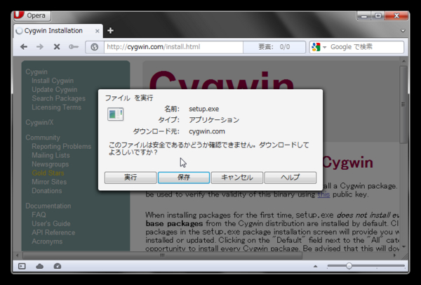The image size is (421, 285).
Task: Go forward with the forward arrow
Action: coord(40,47)
